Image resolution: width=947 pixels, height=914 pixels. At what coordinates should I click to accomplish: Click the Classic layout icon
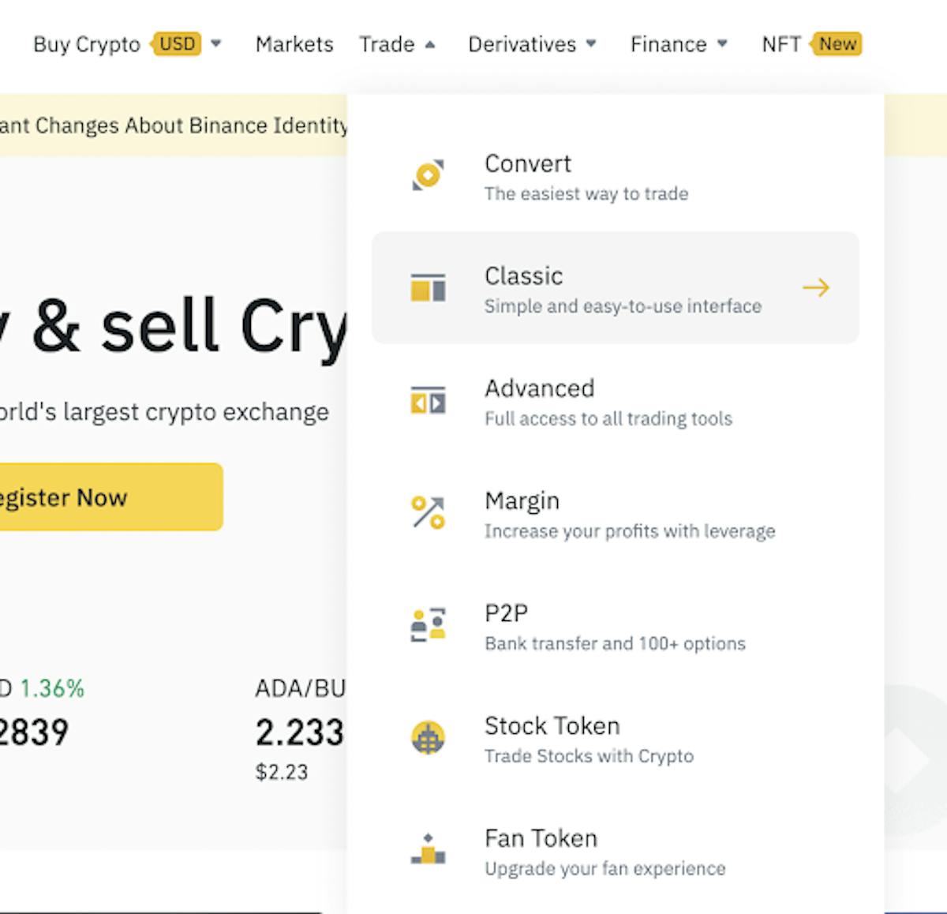coord(429,287)
